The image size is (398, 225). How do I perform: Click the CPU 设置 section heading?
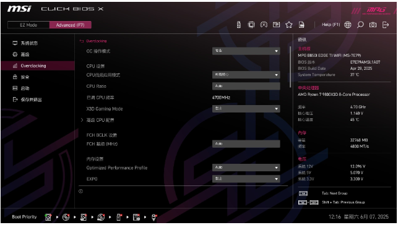(x=95, y=66)
